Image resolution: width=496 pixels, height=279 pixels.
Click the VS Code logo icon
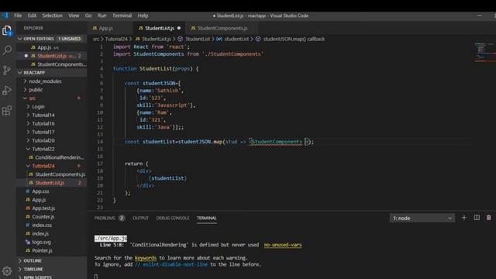pyautogui.click(x=5, y=15)
